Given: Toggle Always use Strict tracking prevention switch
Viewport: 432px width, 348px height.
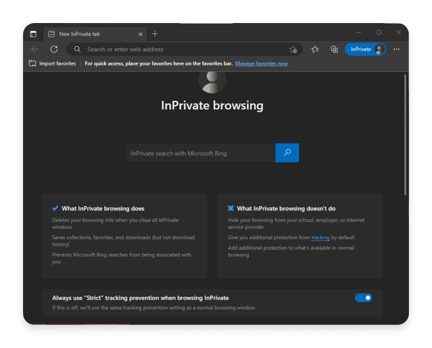Looking at the screenshot, I should pyautogui.click(x=363, y=298).
